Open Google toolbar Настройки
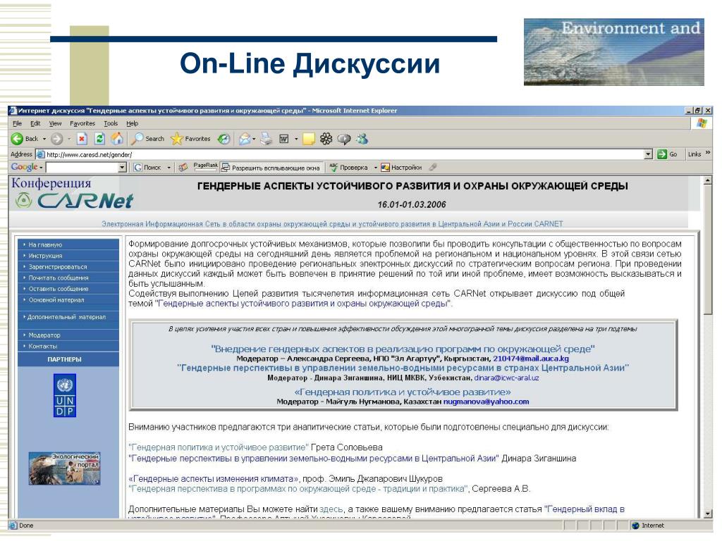Viewport: 722px width, 541px height. 401,168
